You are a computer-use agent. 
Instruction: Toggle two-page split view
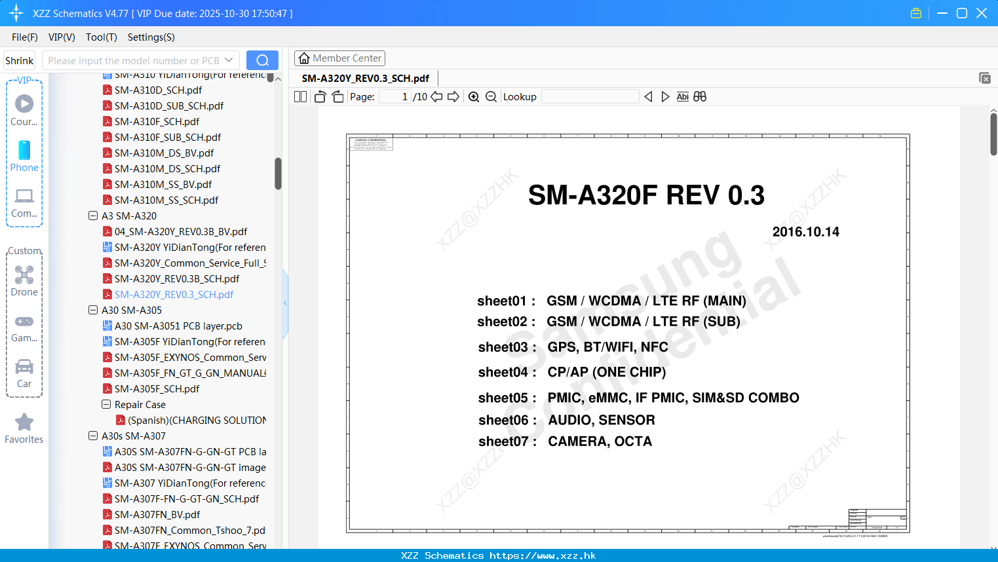[300, 97]
